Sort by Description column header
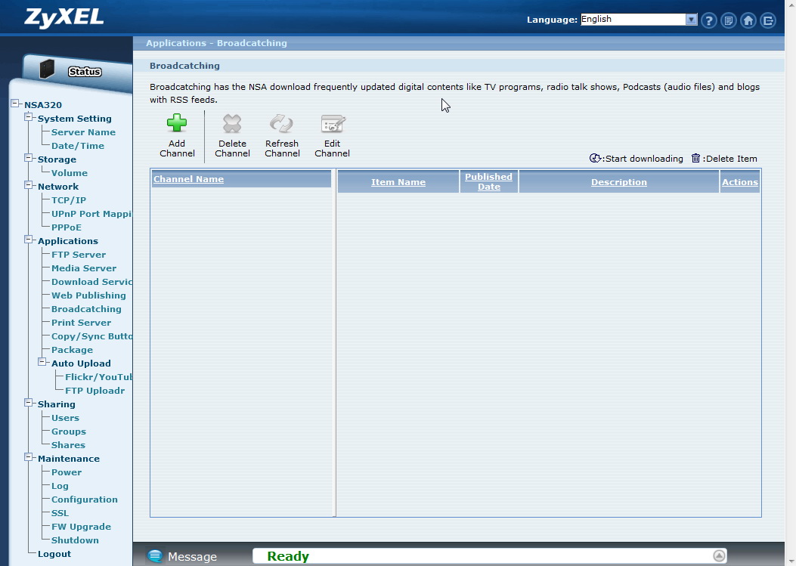796x566 pixels. (619, 182)
